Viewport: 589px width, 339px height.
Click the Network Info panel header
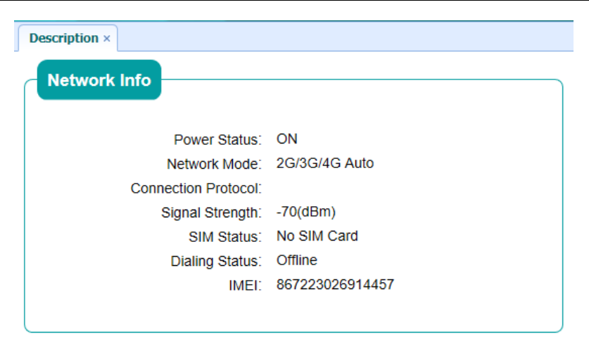click(99, 80)
